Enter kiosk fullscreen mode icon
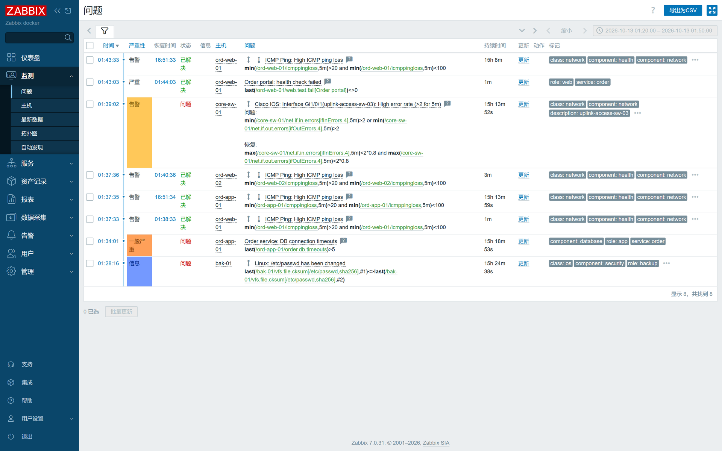722x451 pixels. (712, 11)
